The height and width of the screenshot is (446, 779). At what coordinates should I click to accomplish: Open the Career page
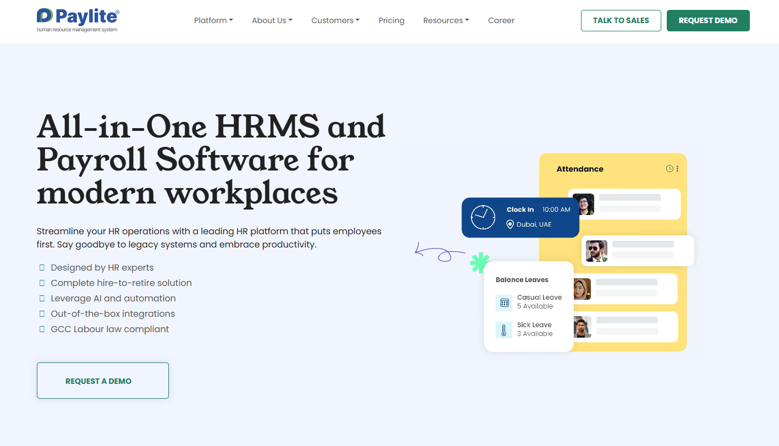point(501,20)
